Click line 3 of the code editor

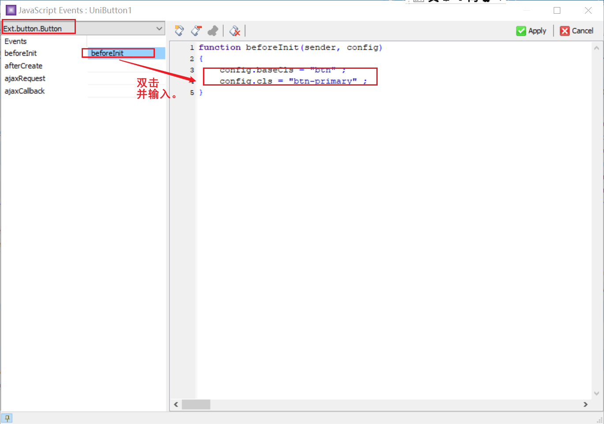tap(282, 70)
